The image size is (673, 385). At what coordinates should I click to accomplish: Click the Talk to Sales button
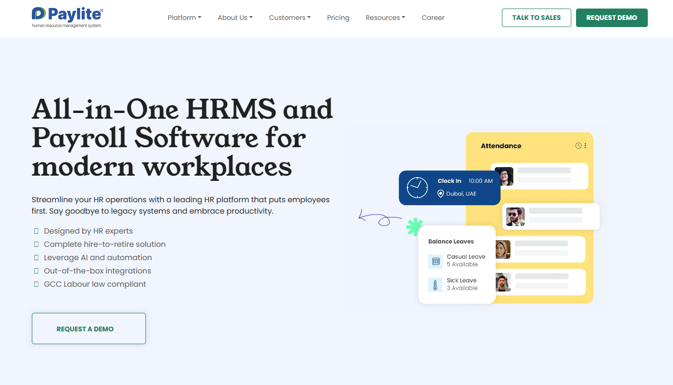536,18
